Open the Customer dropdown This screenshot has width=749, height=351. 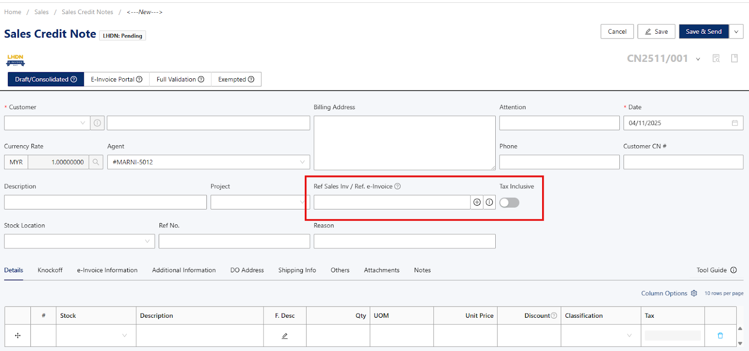[x=47, y=123]
